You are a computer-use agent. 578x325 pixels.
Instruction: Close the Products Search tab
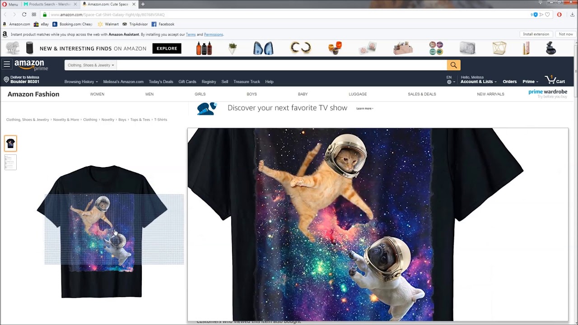(75, 4)
